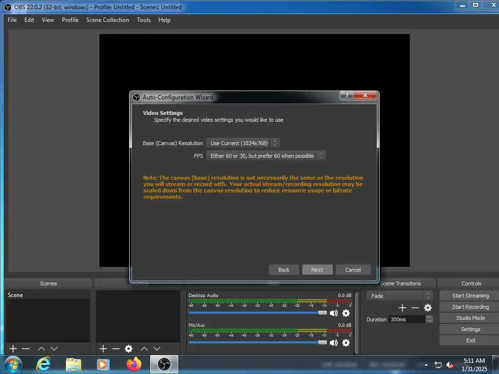Open Desktop Audio settings gear
This screenshot has width=499, height=374.
click(x=346, y=313)
